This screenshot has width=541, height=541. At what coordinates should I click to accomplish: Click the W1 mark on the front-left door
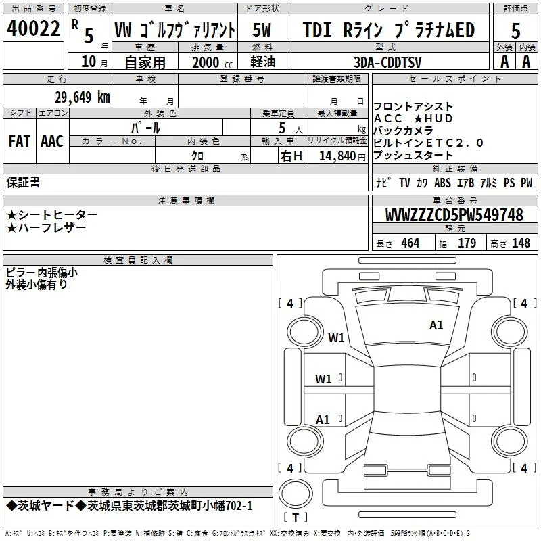323,379
